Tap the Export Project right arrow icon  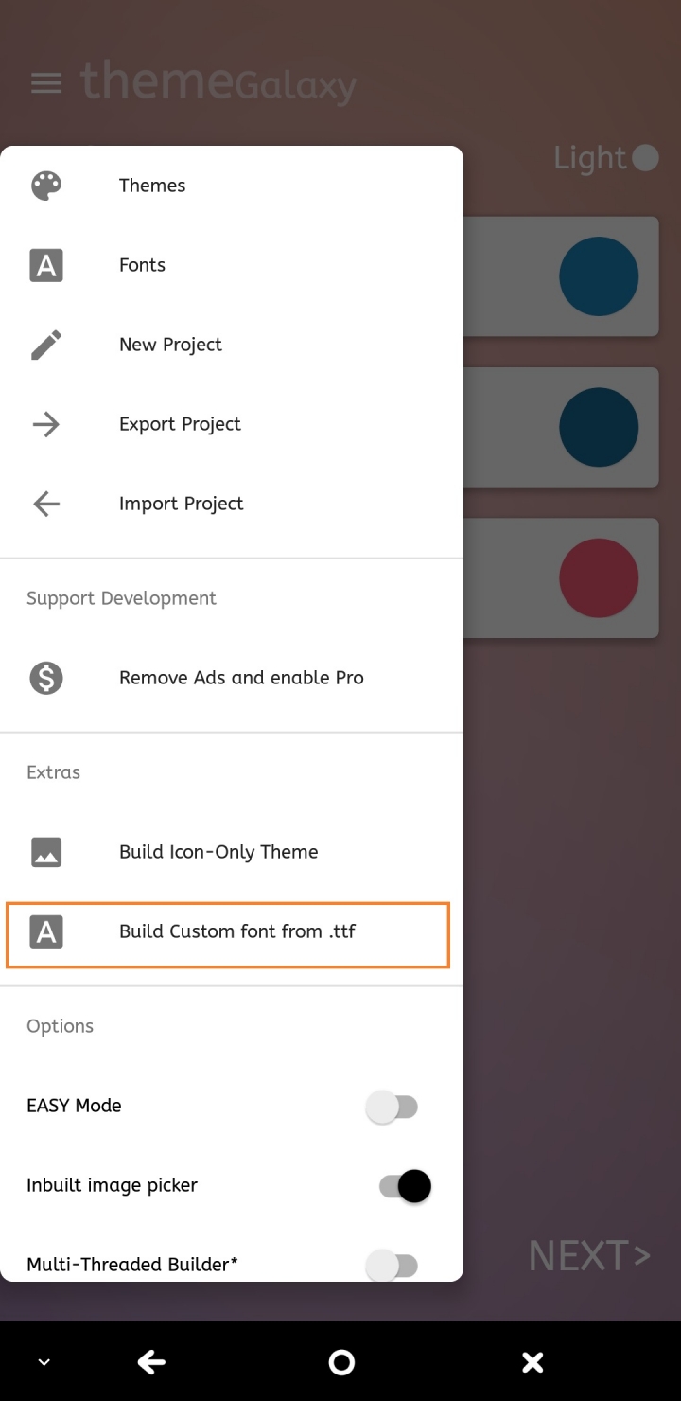point(46,424)
